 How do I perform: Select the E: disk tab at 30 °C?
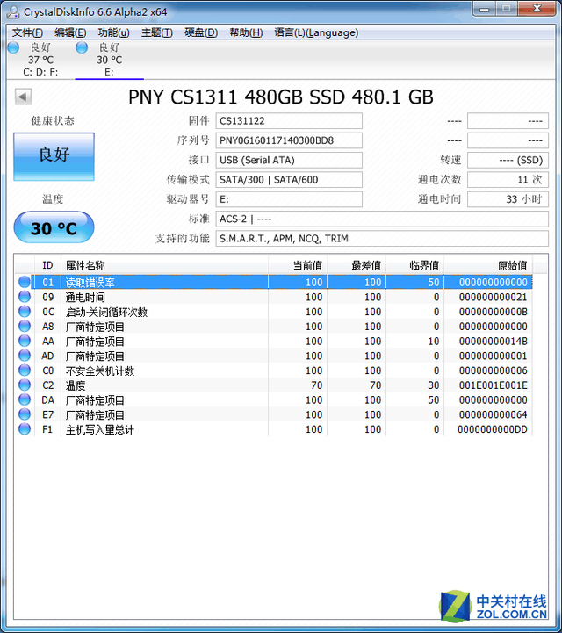109,60
